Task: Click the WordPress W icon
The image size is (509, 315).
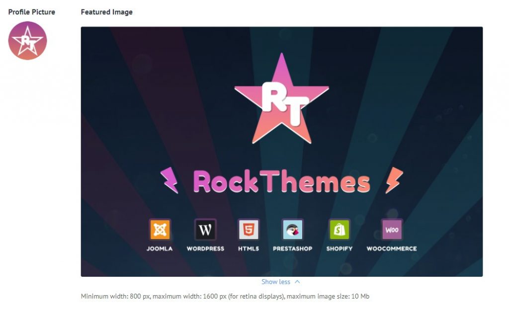Action: (205, 230)
